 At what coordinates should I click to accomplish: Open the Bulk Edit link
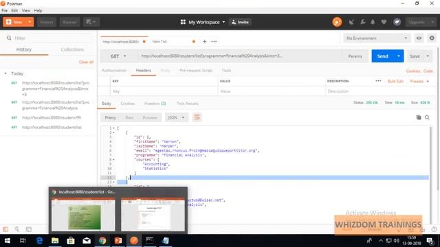coord(395,81)
